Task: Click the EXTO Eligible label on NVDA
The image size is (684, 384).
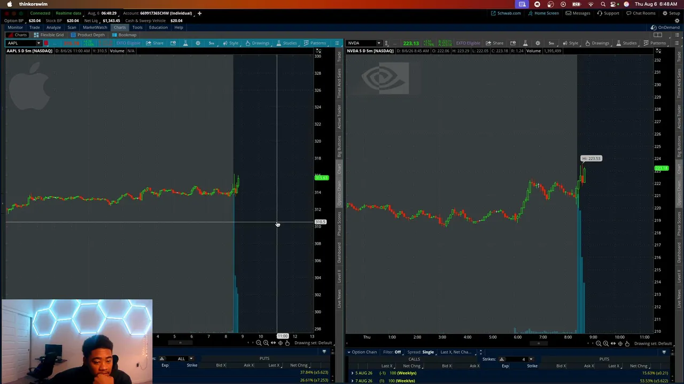Action: click(468, 43)
